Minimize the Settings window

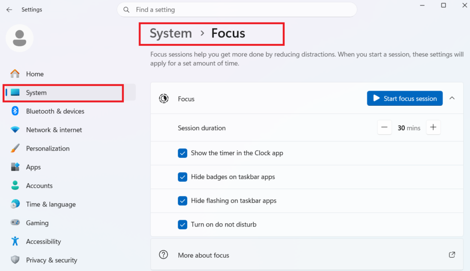422,5
